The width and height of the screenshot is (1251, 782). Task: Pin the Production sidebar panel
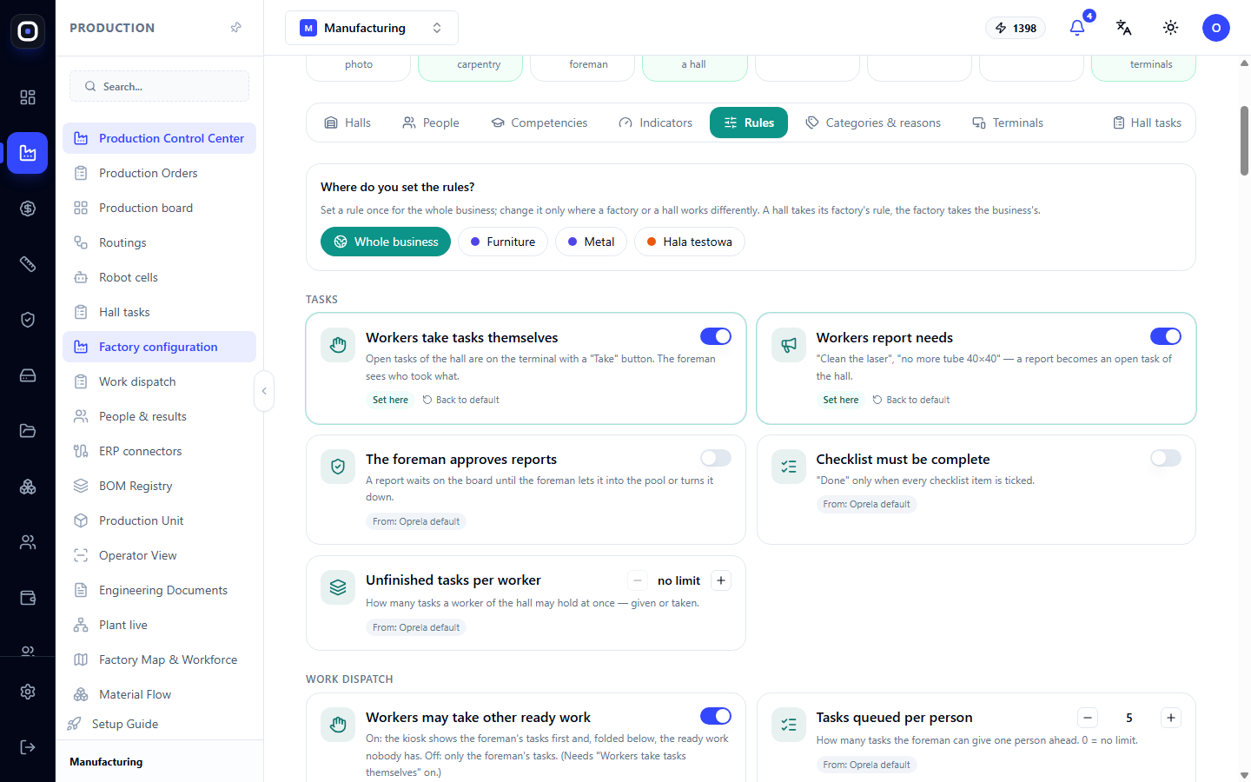click(x=236, y=28)
